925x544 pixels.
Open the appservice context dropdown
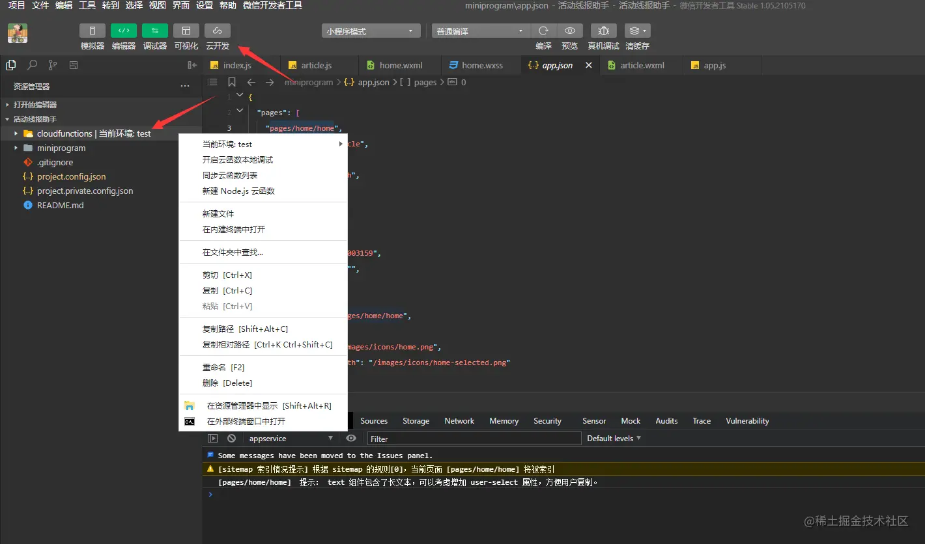291,439
